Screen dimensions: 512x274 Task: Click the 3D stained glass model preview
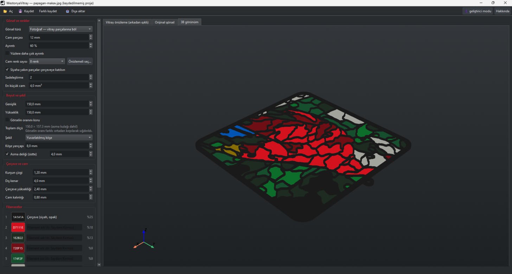pyautogui.click(x=303, y=156)
